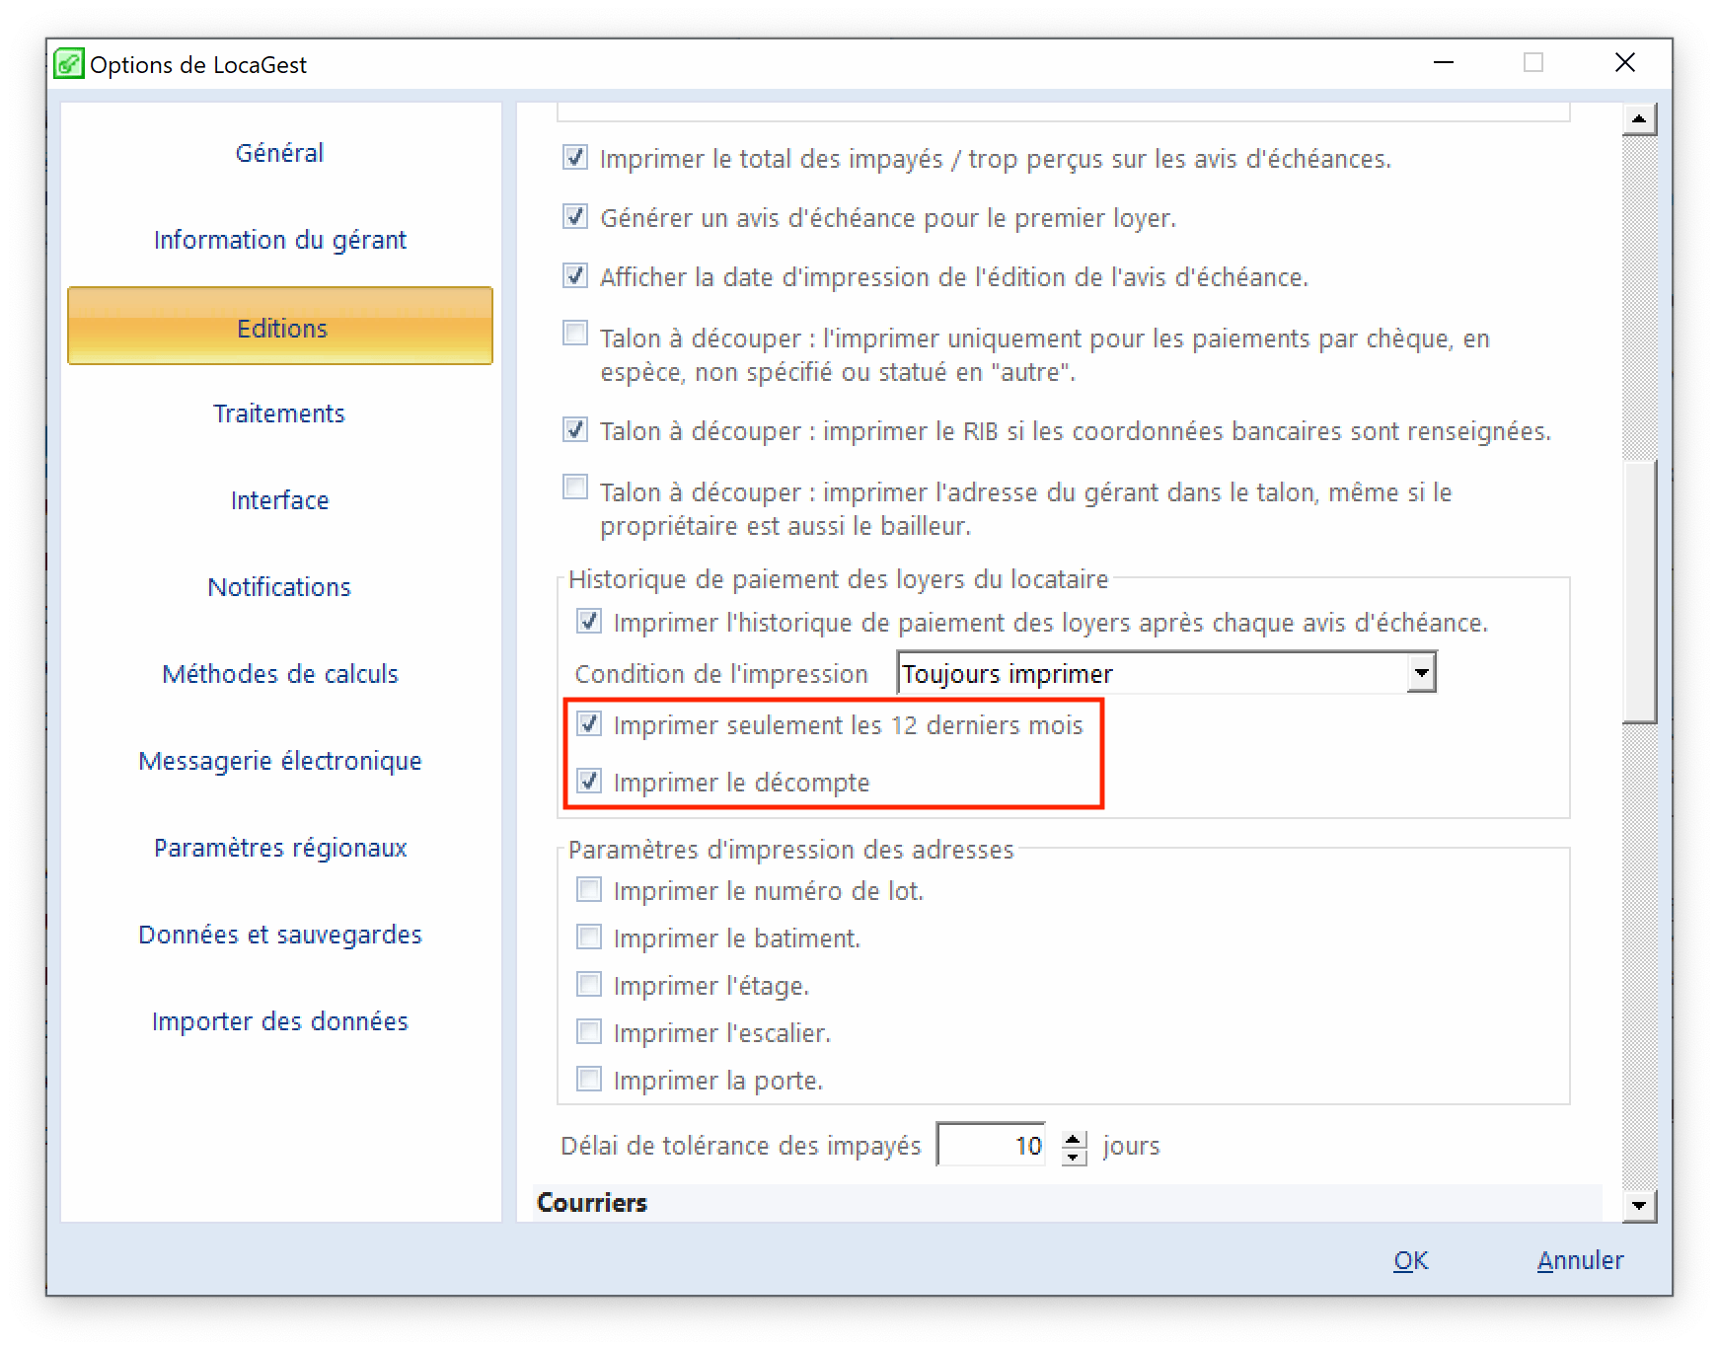Image resolution: width=1719 pixels, height=1350 pixels.
Task: Open Méthodes de calculs section
Action: point(279,674)
